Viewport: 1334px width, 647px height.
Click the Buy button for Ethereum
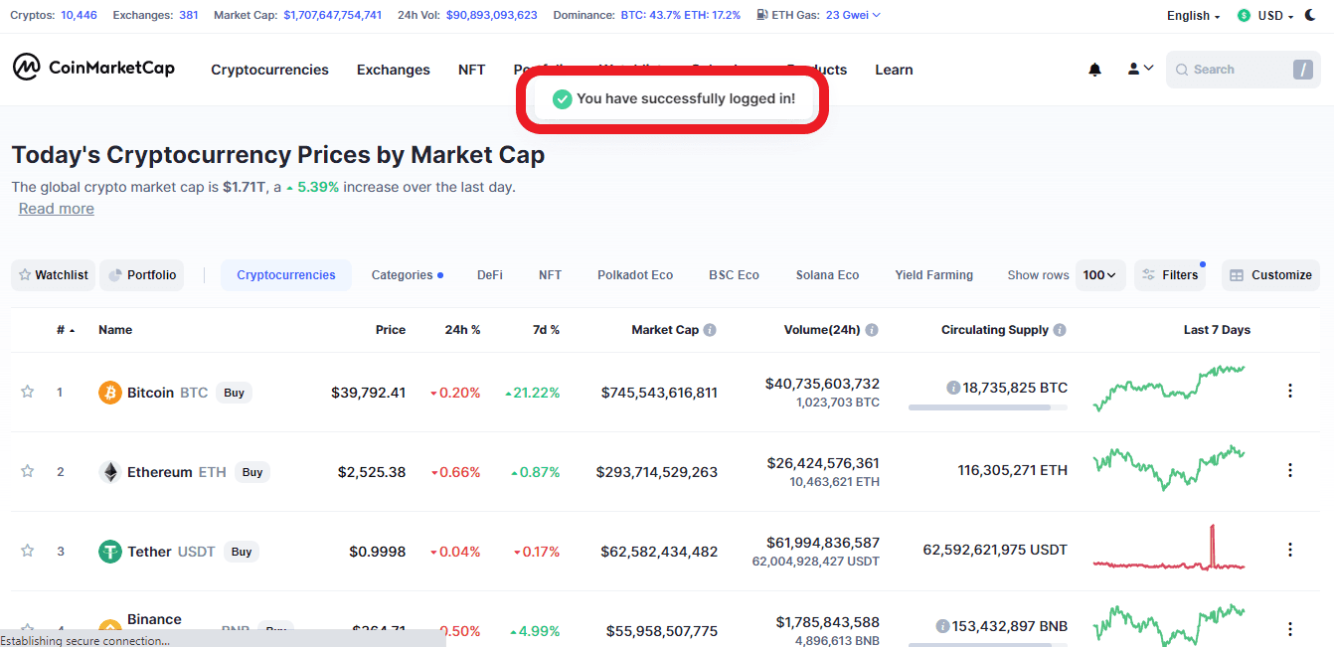(252, 472)
